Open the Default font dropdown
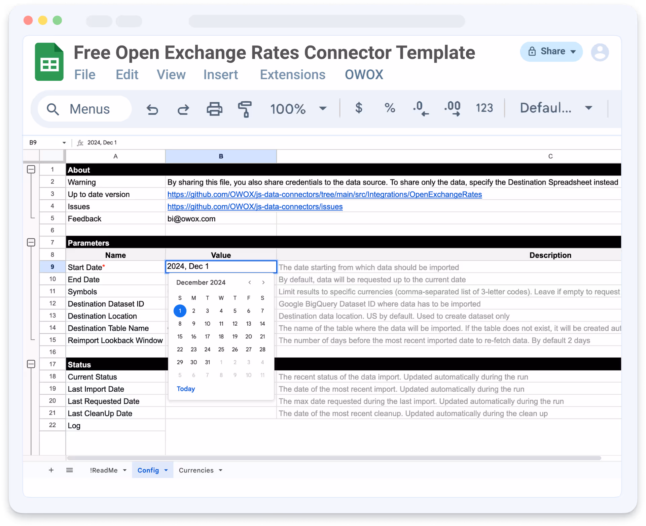This screenshot has width=646, height=526. 556,108
